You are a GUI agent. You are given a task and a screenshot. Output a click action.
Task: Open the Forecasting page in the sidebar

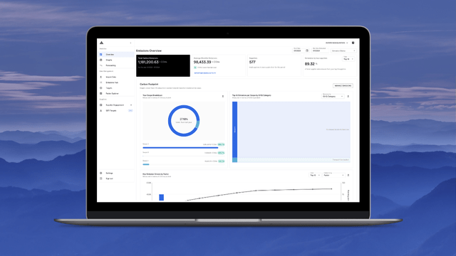115,65
